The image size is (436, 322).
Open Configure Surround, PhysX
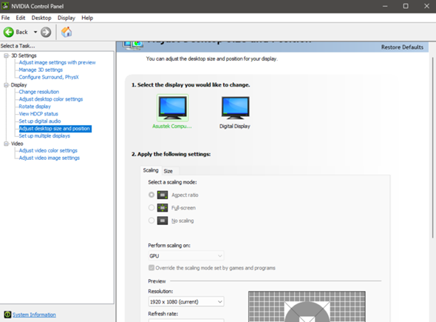click(49, 77)
